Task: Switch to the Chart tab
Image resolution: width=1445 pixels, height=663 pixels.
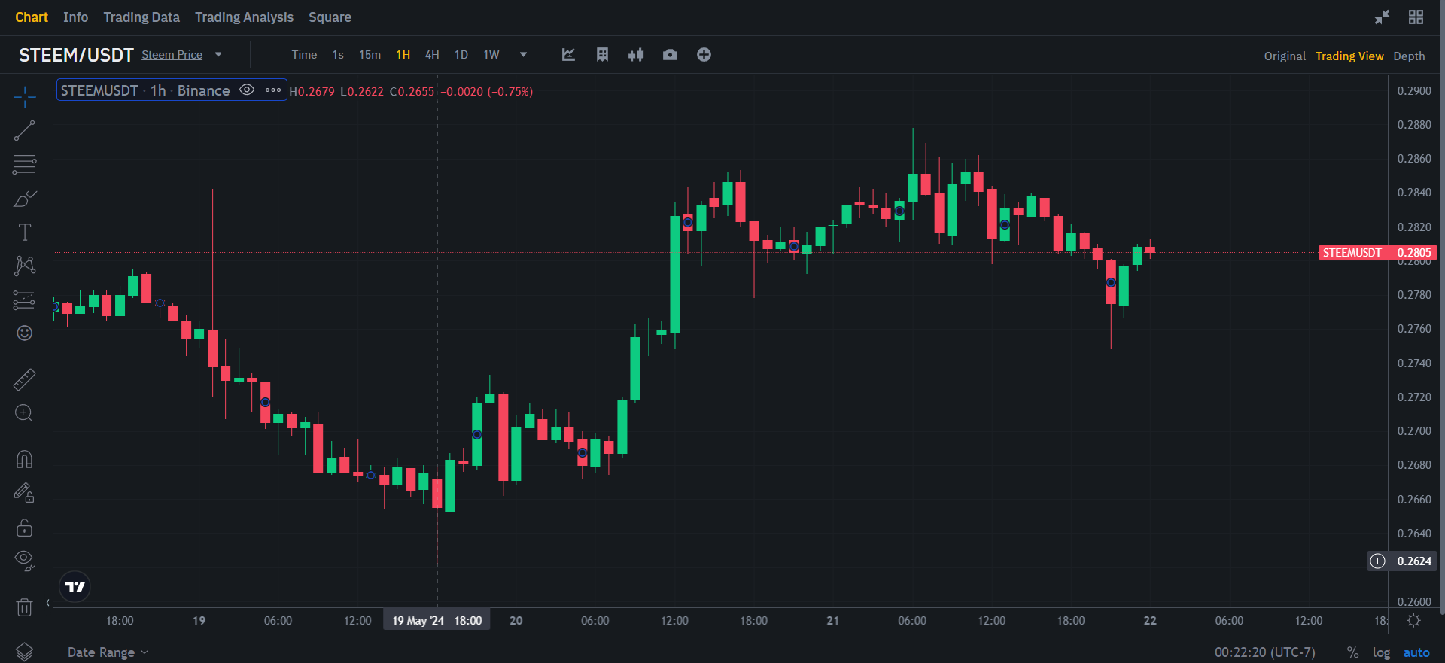Action: click(x=32, y=17)
